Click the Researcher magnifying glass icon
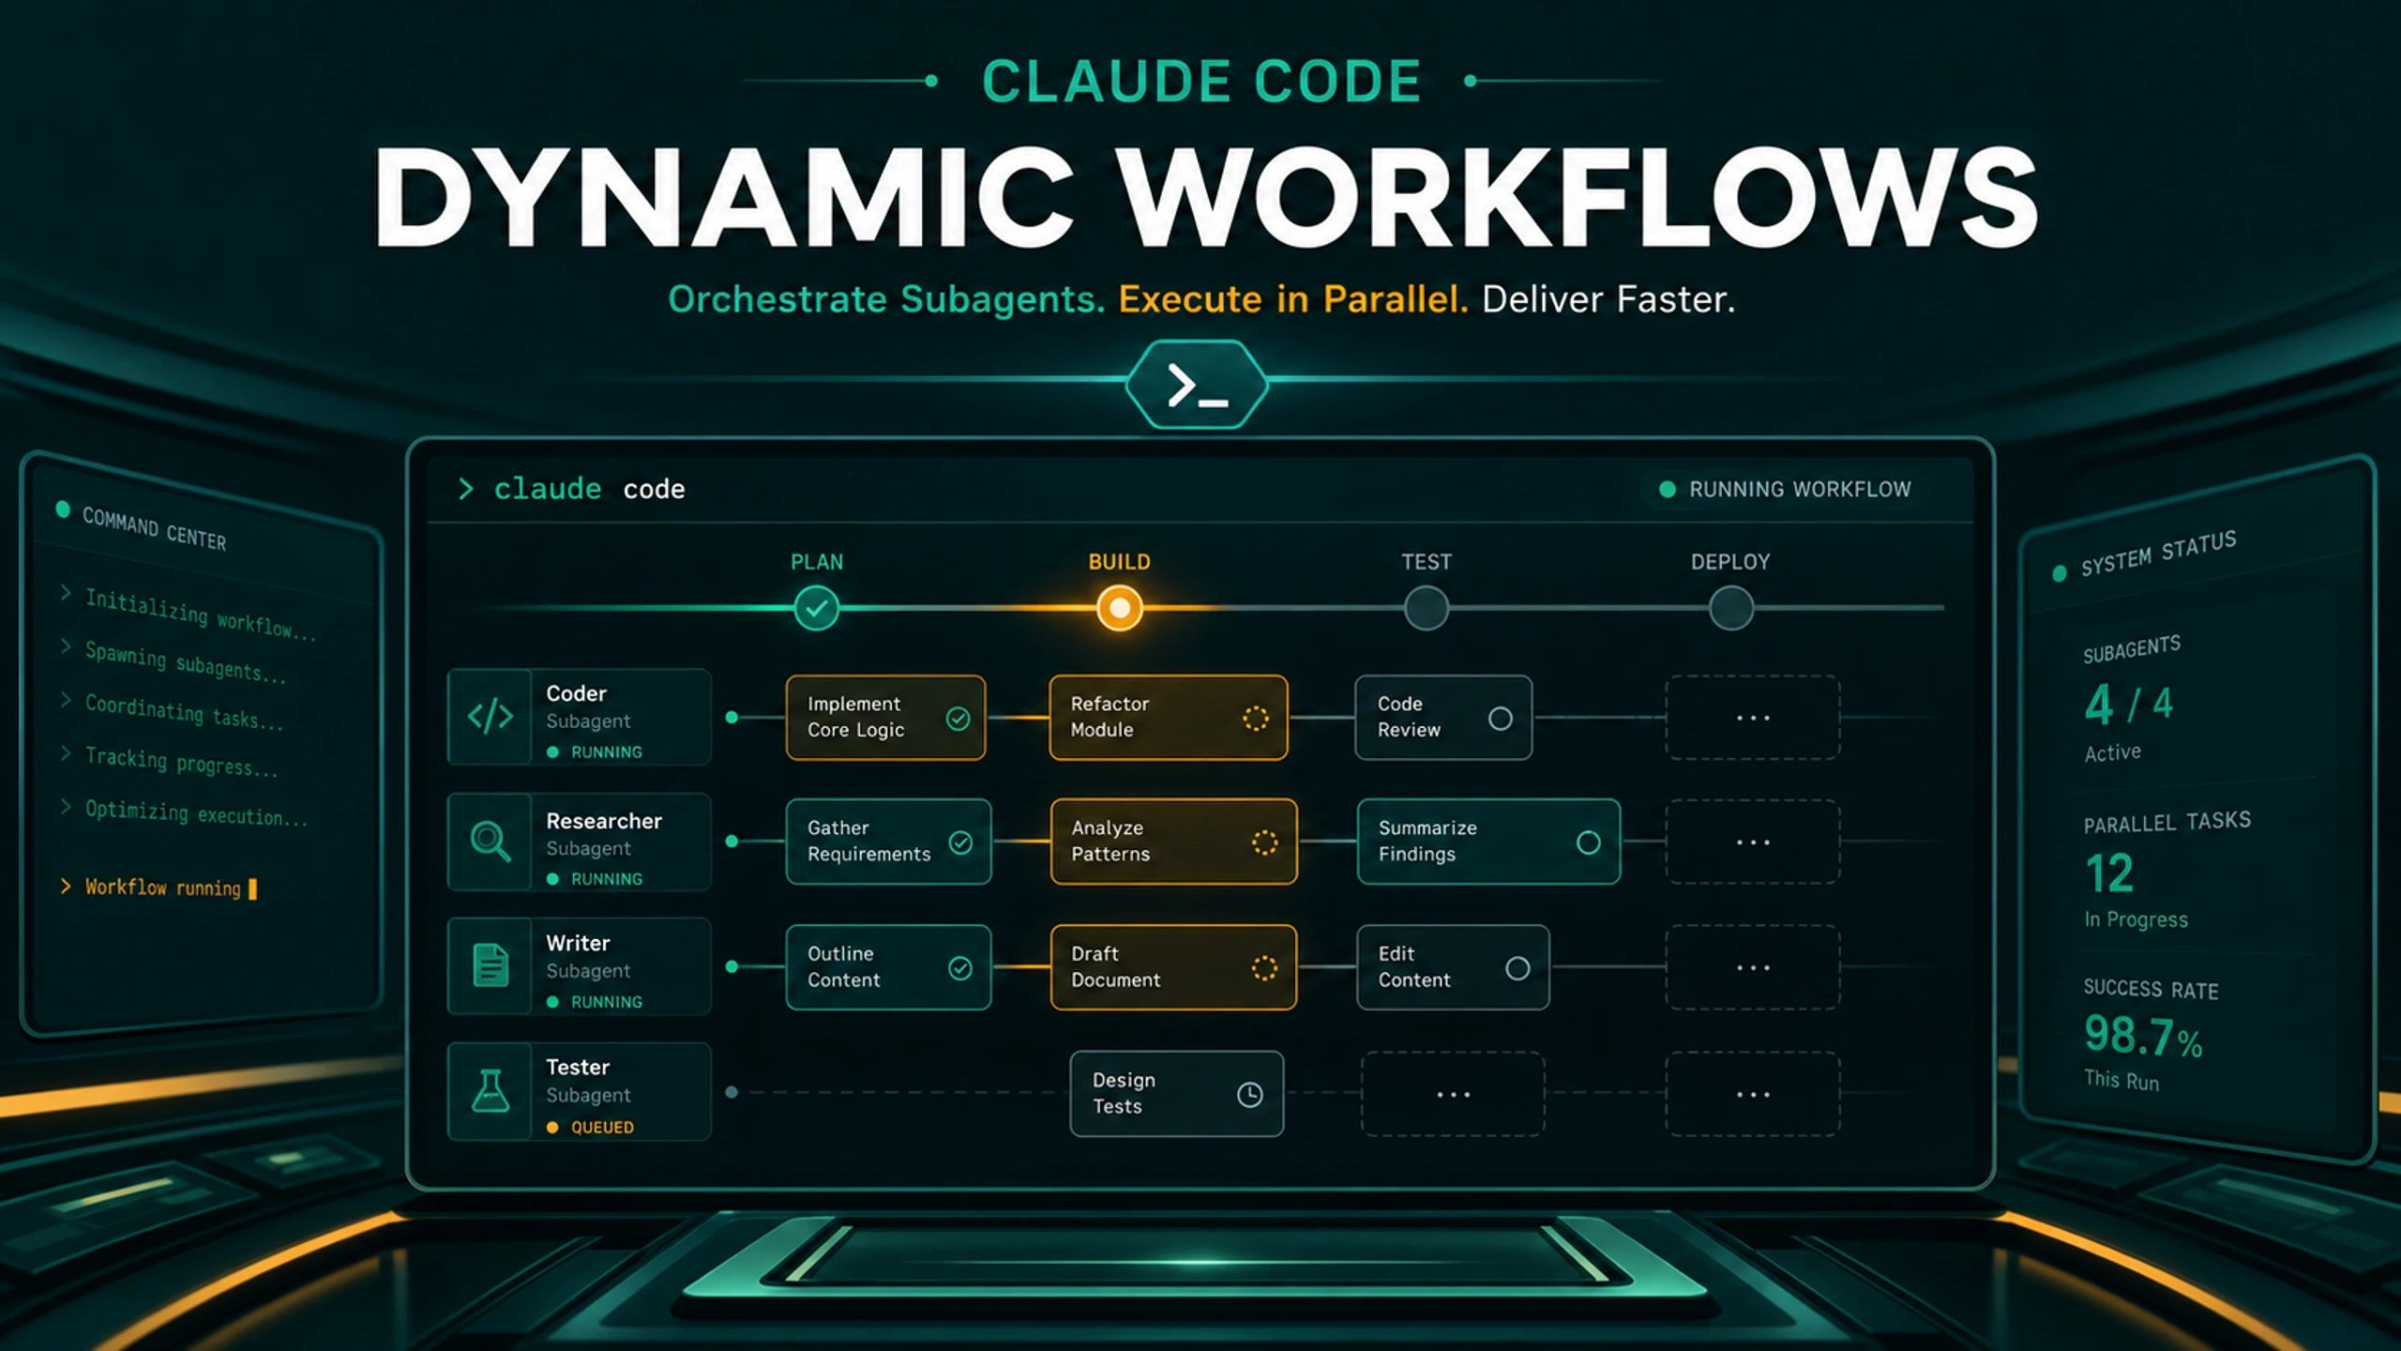2401x1351 pixels. [491, 842]
